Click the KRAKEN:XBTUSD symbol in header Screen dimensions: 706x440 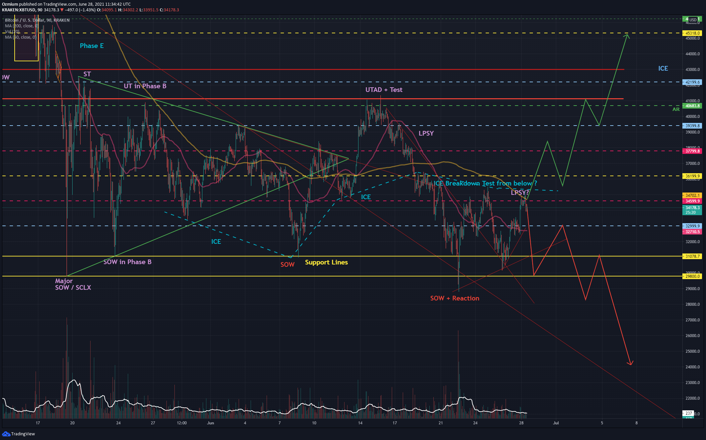(19, 10)
